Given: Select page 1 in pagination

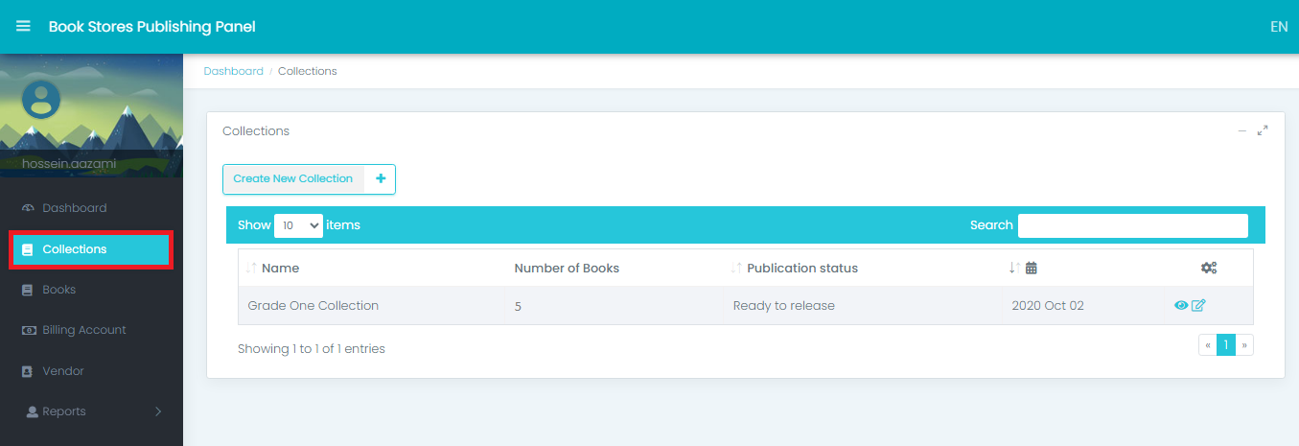Looking at the screenshot, I should pyautogui.click(x=1226, y=345).
